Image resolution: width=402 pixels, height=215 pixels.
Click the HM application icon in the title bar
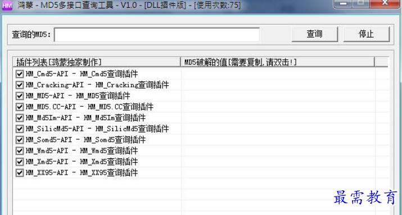pyautogui.click(x=7, y=5)
